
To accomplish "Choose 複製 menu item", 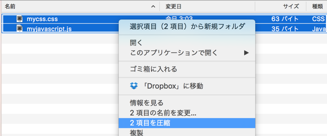I will pos(187,133).
